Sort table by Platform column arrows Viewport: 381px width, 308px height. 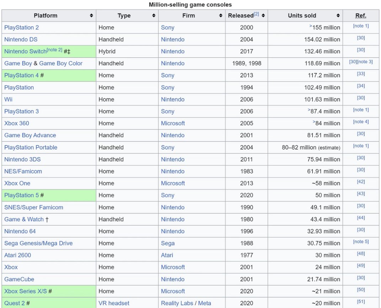point(91,16)
